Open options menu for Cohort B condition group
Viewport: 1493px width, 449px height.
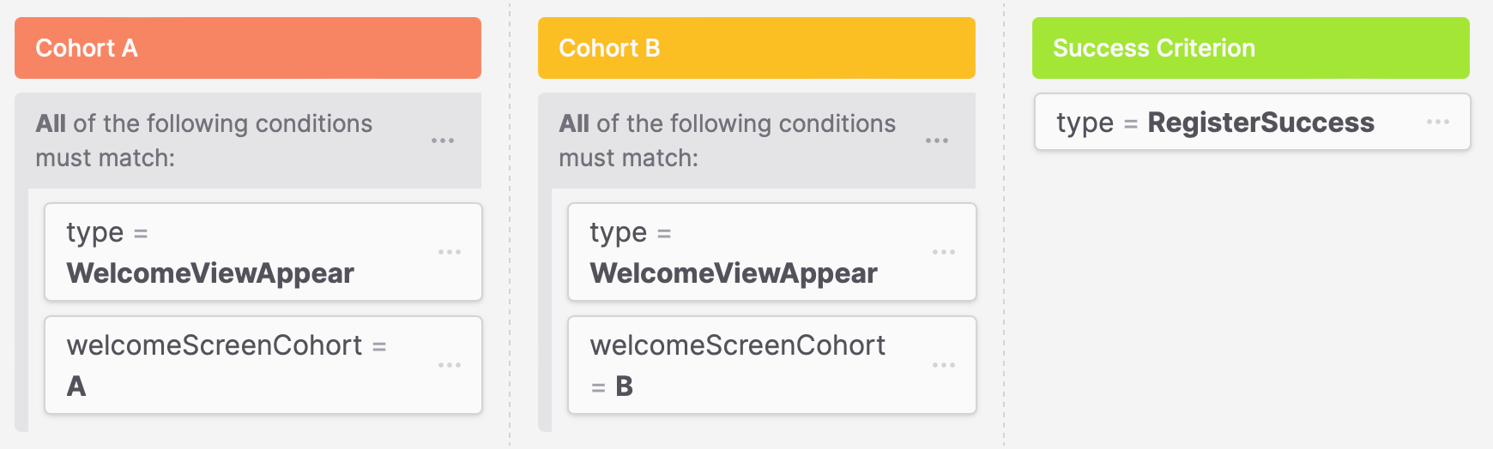click(x=937, y=141)
